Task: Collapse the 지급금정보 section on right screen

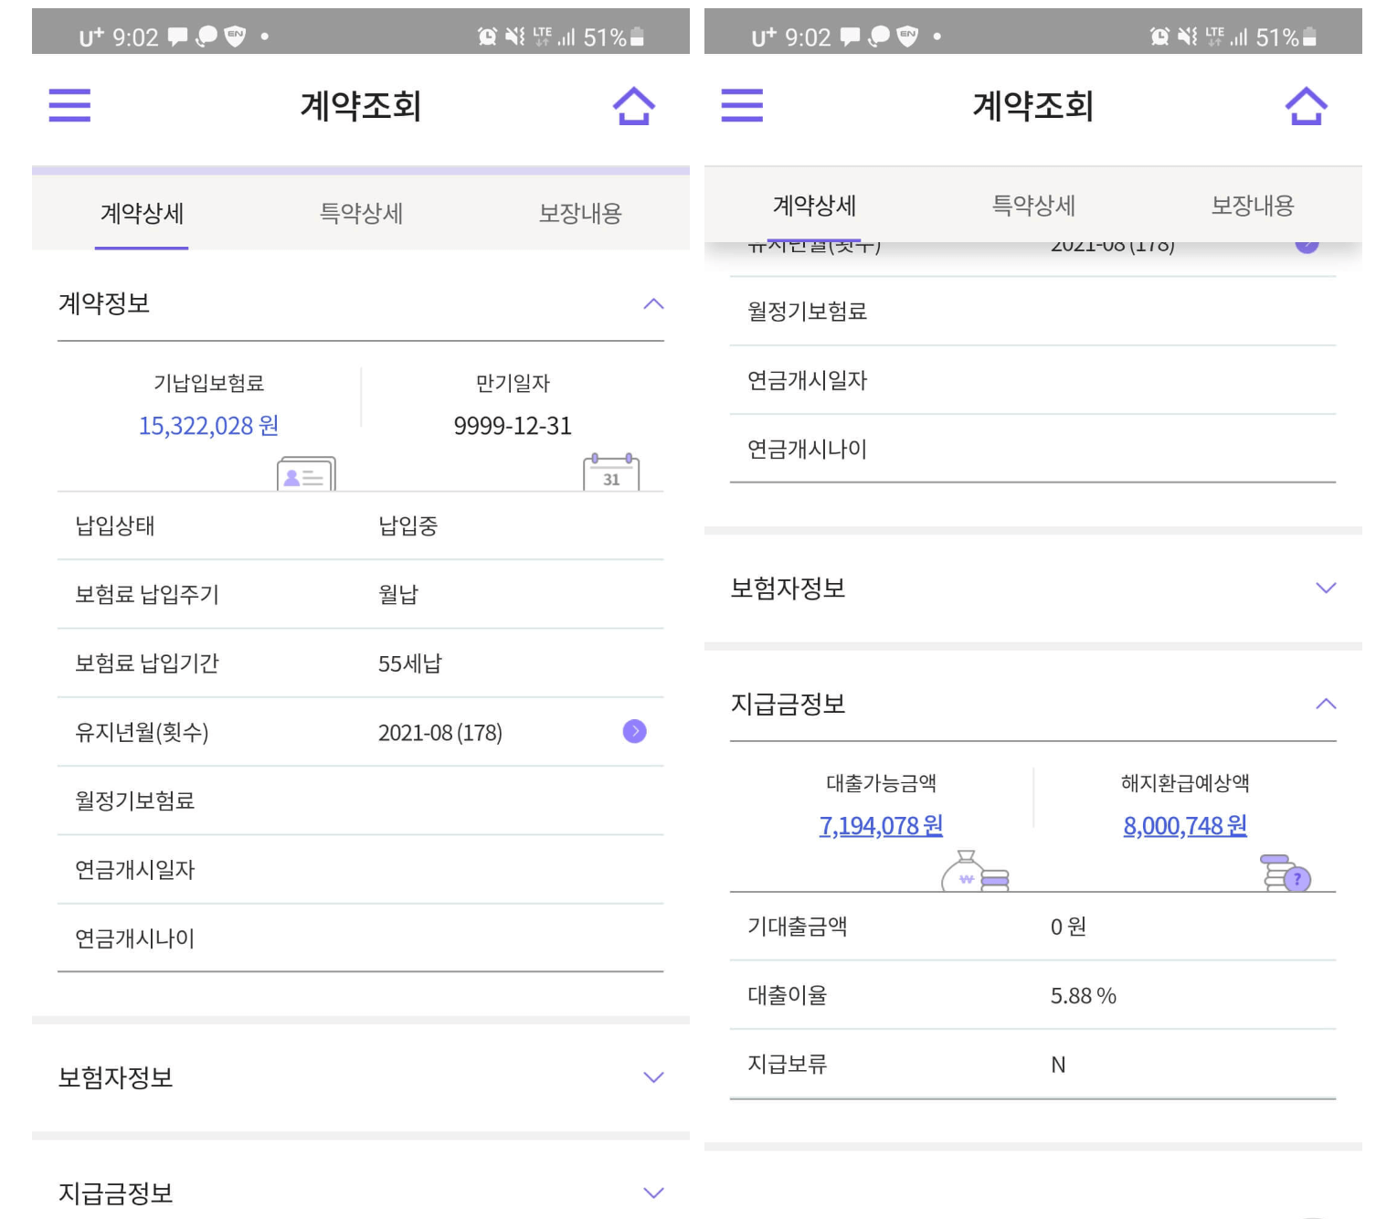Action: (x=1325, y=703)
